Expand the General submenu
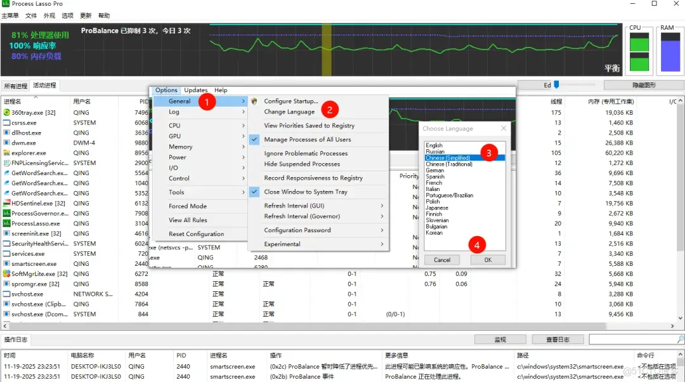 click(x=200, y=101)
